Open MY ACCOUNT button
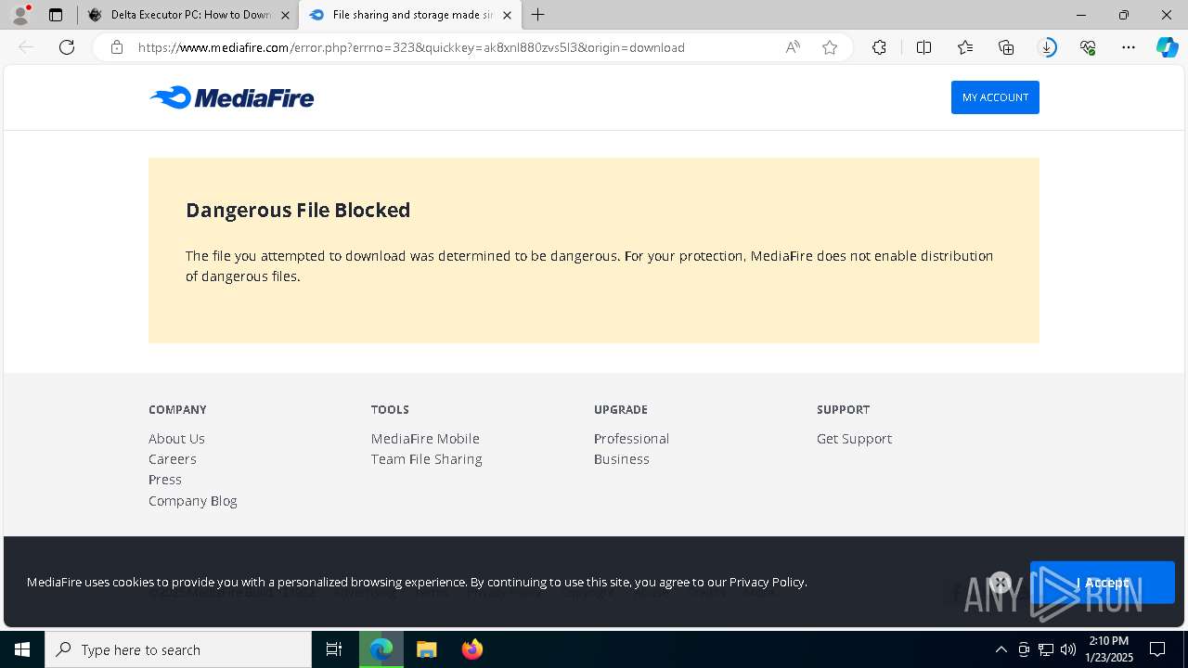 pos(995,97)
